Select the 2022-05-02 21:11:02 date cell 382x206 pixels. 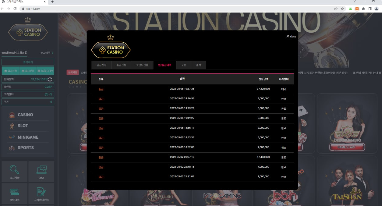[182, 177]
